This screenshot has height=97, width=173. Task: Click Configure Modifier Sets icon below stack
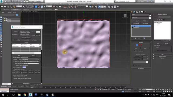coord(144,38)
